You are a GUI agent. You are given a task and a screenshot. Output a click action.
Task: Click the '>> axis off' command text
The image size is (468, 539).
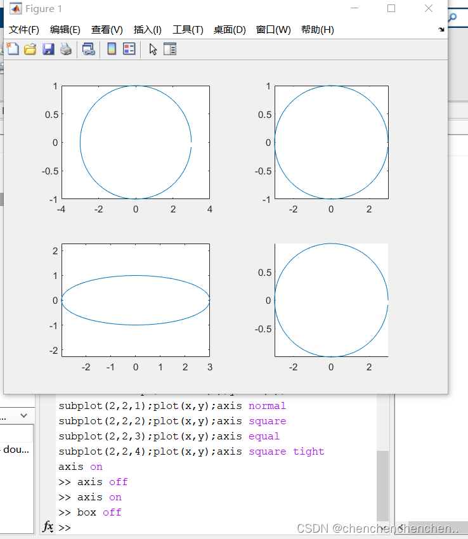tap(93, 482)
